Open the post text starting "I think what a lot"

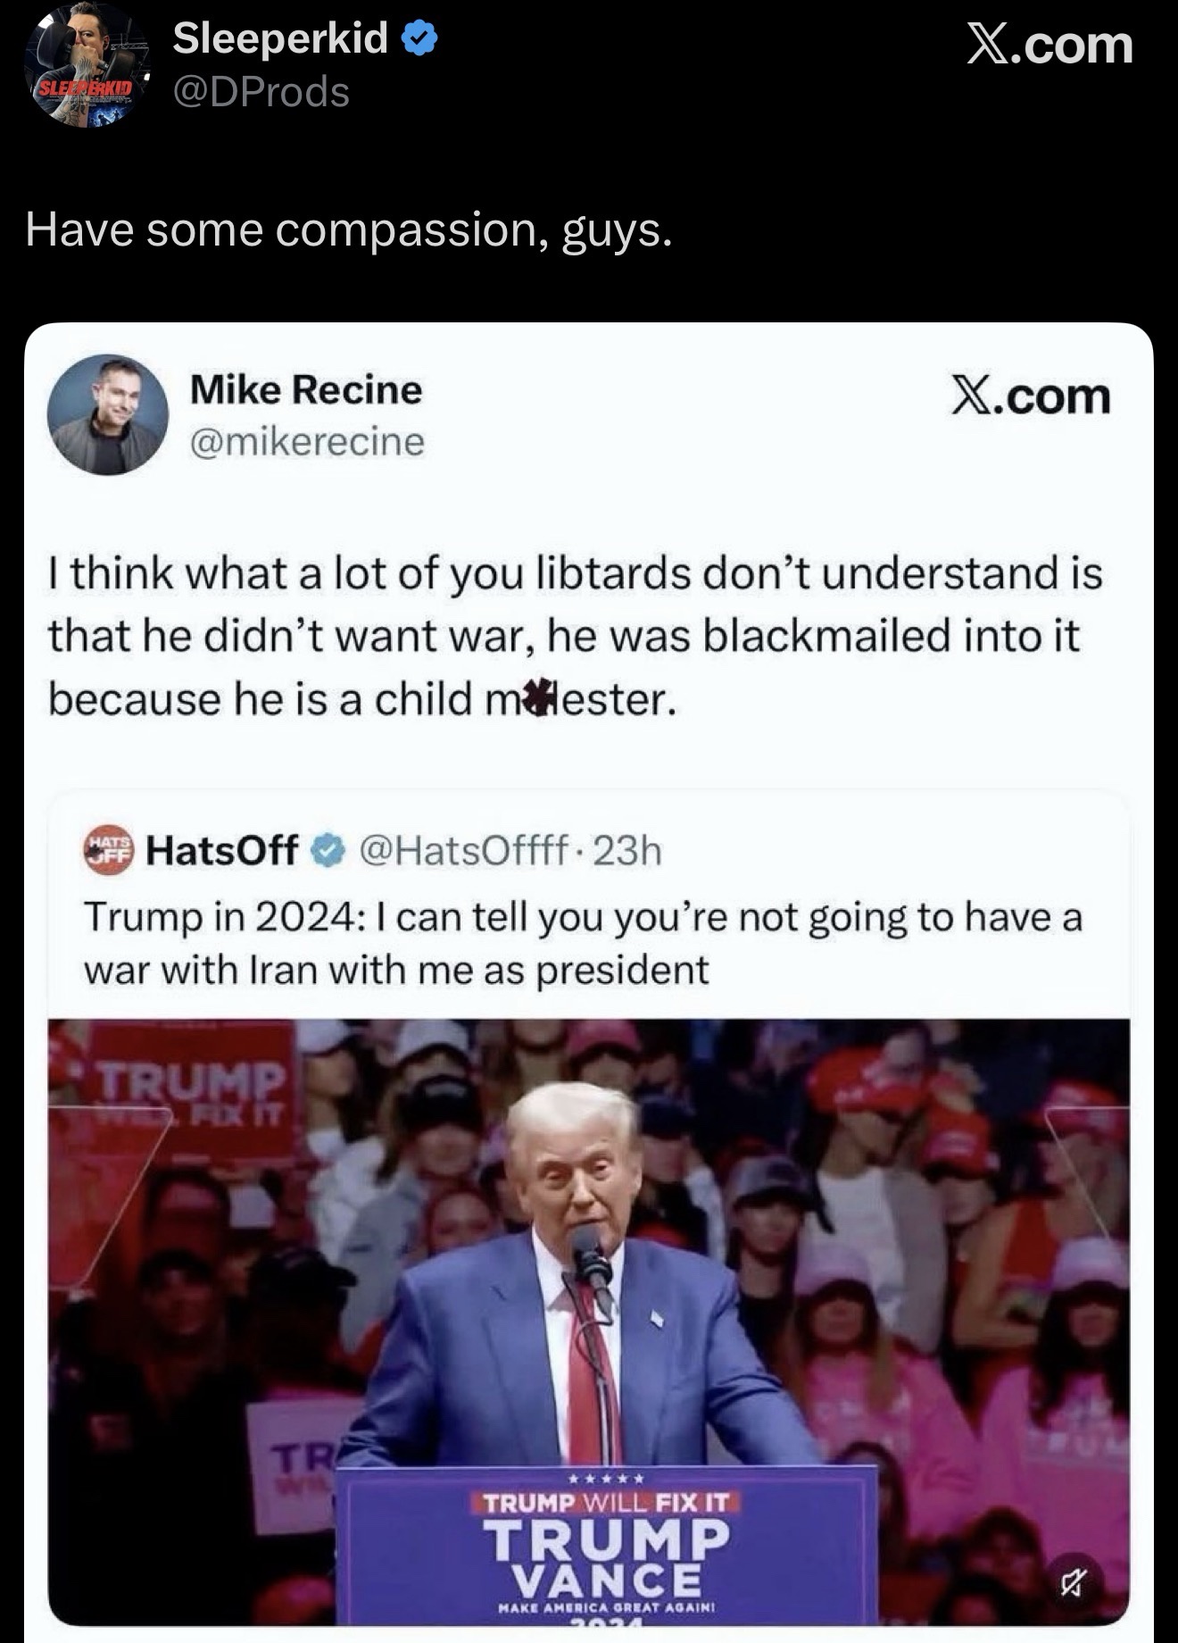click(576, 636)
